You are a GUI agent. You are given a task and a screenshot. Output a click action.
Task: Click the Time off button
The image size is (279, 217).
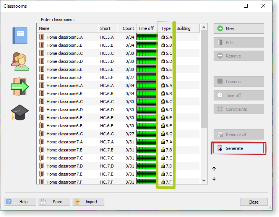coord(239,95)
